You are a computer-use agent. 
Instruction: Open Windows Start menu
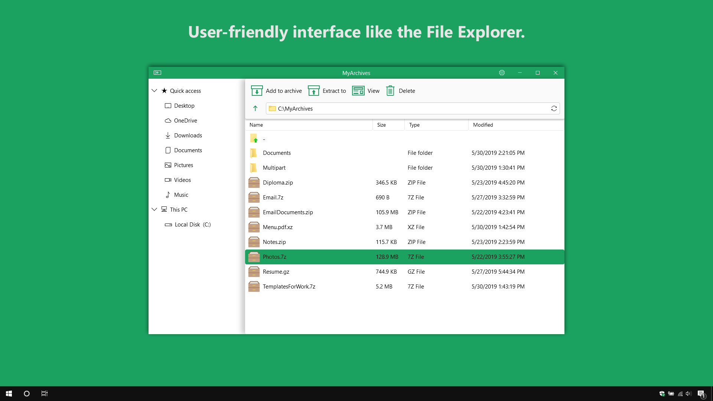click(x=9, y=394)
